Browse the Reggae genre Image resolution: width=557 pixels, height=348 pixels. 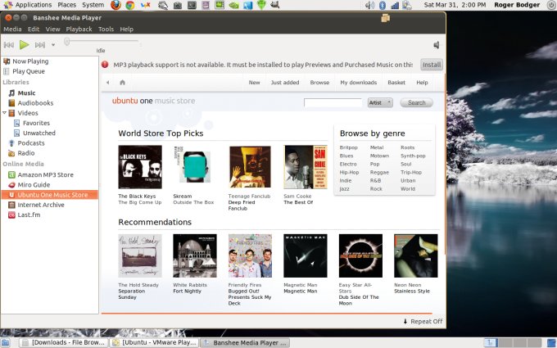379,172
